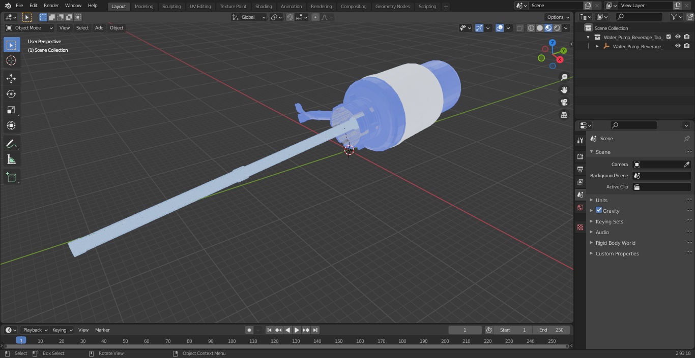Select the Move tool

pyautogui.click(x=11, y=78)
